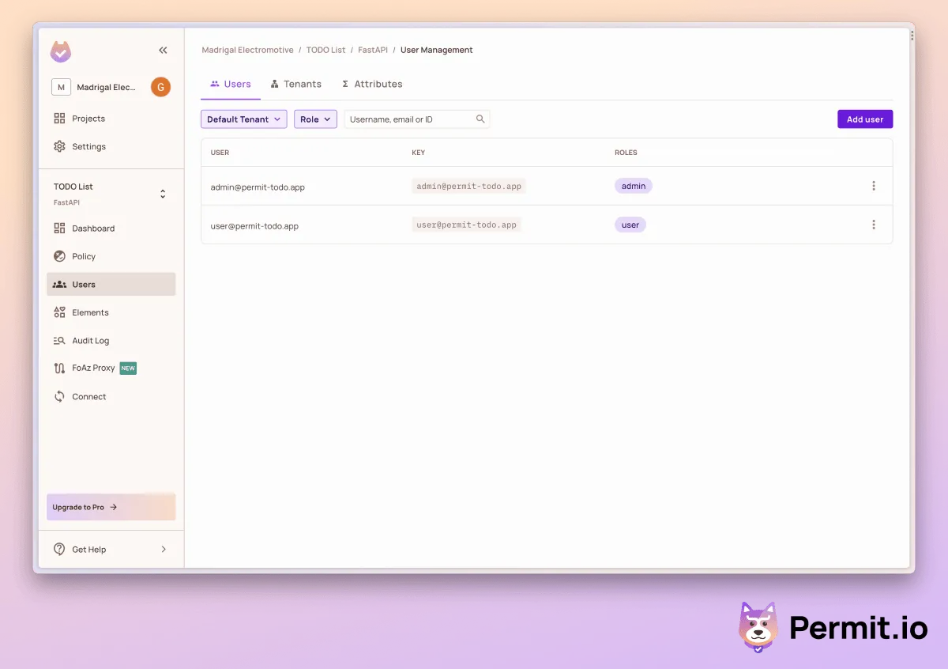948x669 pixels.
Task: Follow the Madrigal Electromotive breadcrumb link
Action: point(247,49)
